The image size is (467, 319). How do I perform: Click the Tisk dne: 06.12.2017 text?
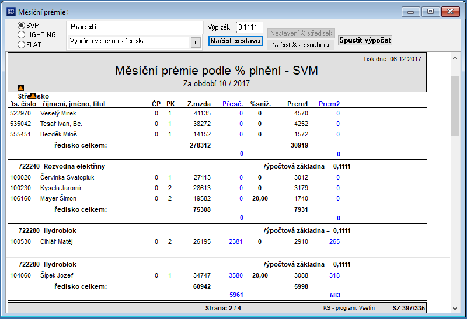392,59
